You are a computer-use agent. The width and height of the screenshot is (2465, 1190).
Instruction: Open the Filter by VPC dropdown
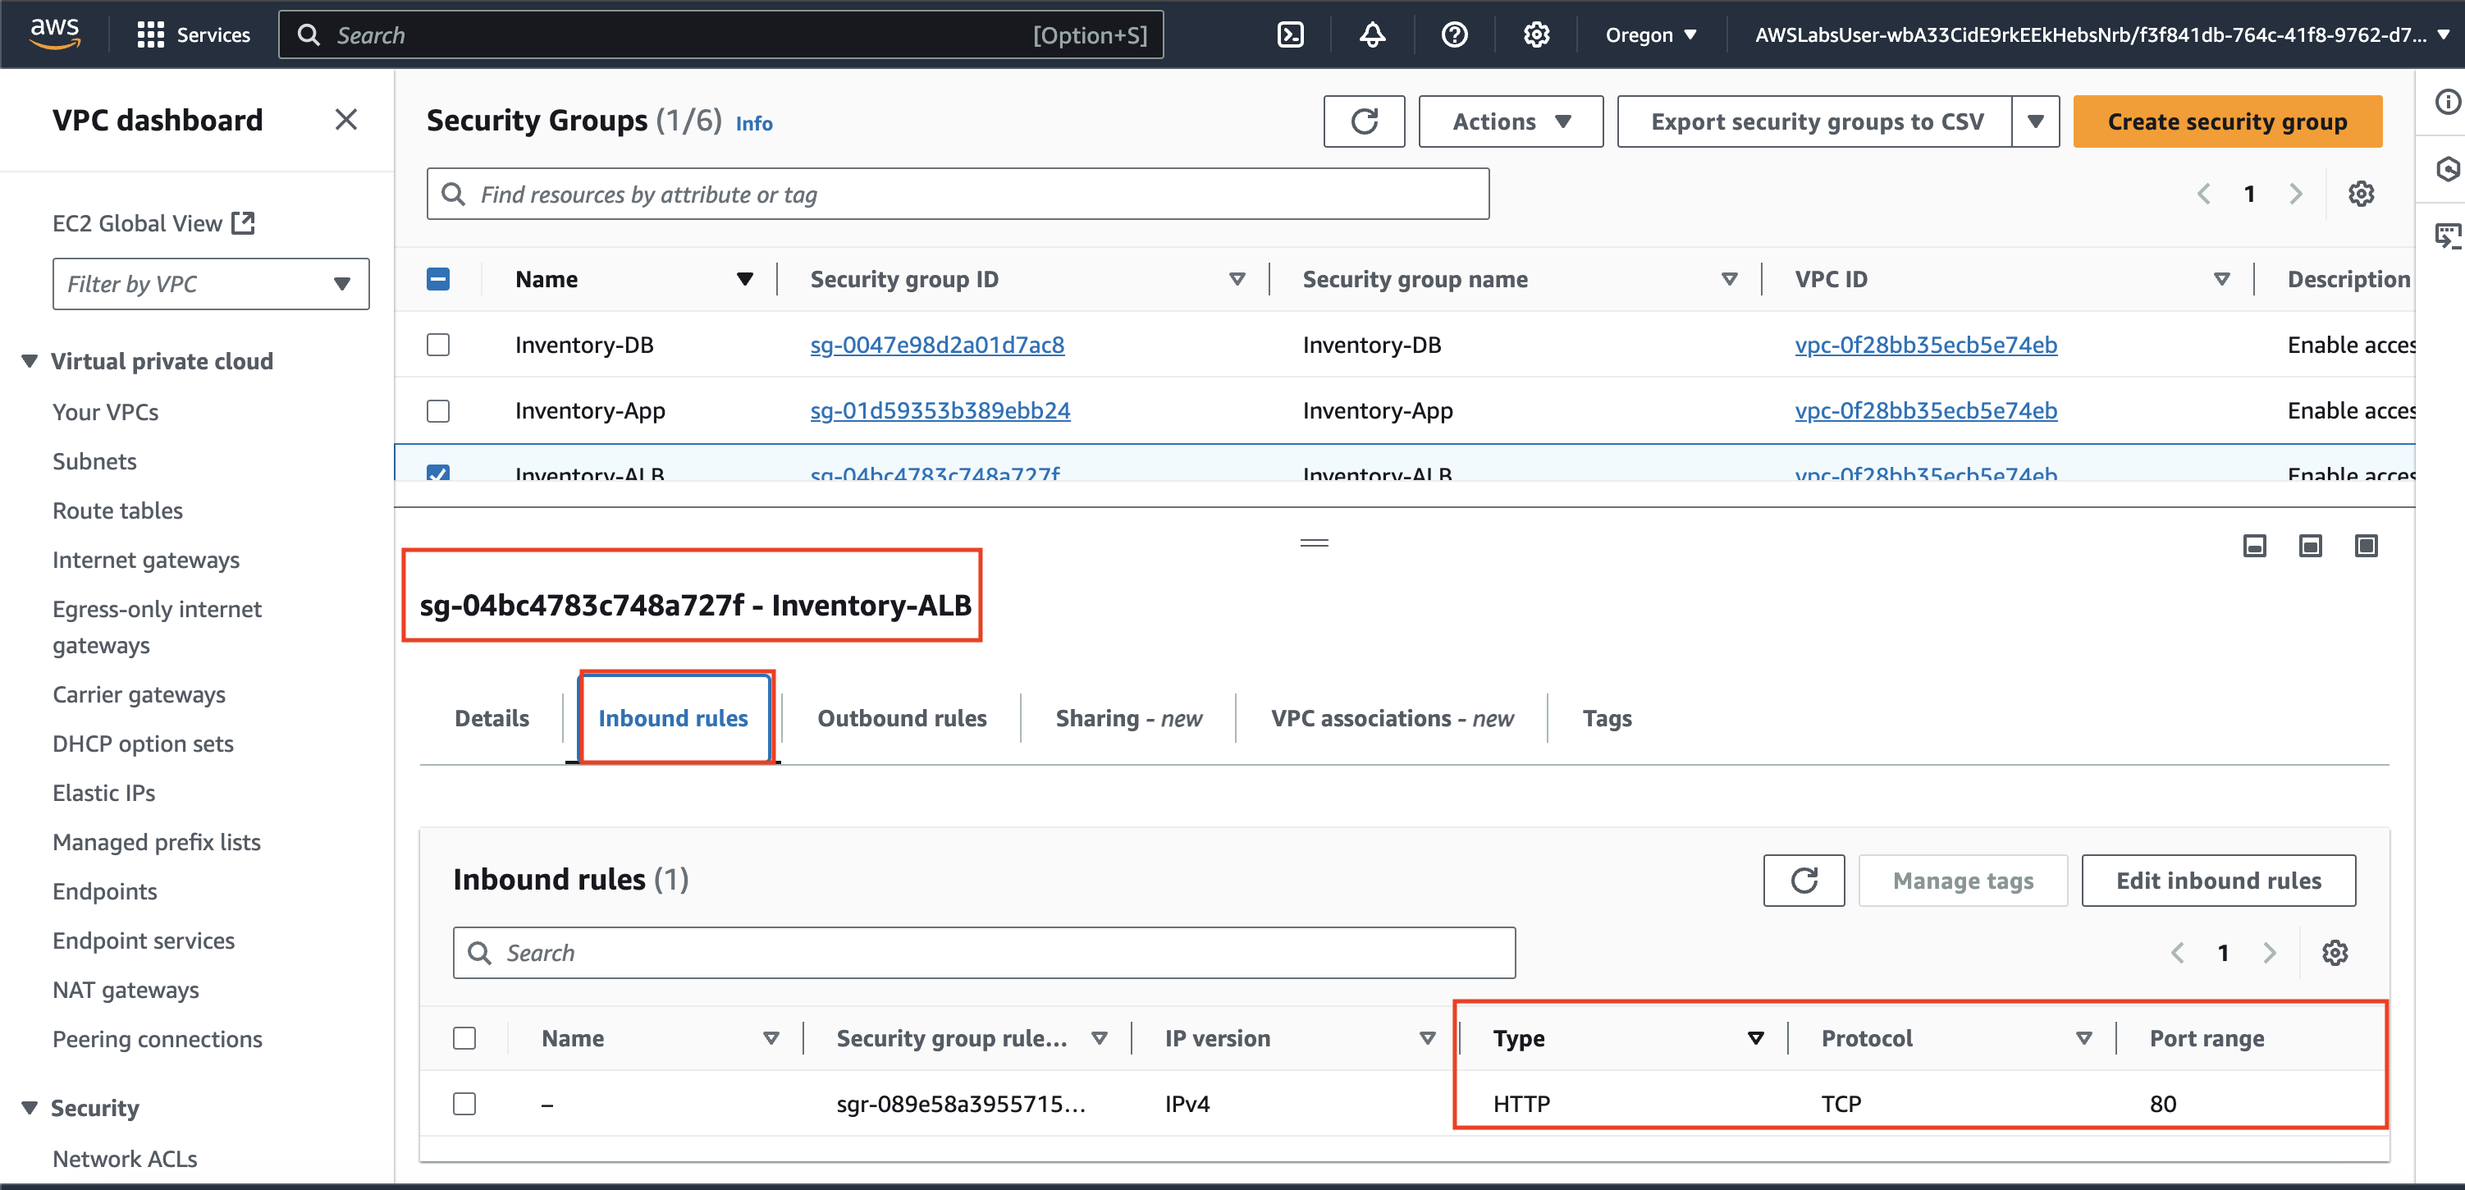211,283
